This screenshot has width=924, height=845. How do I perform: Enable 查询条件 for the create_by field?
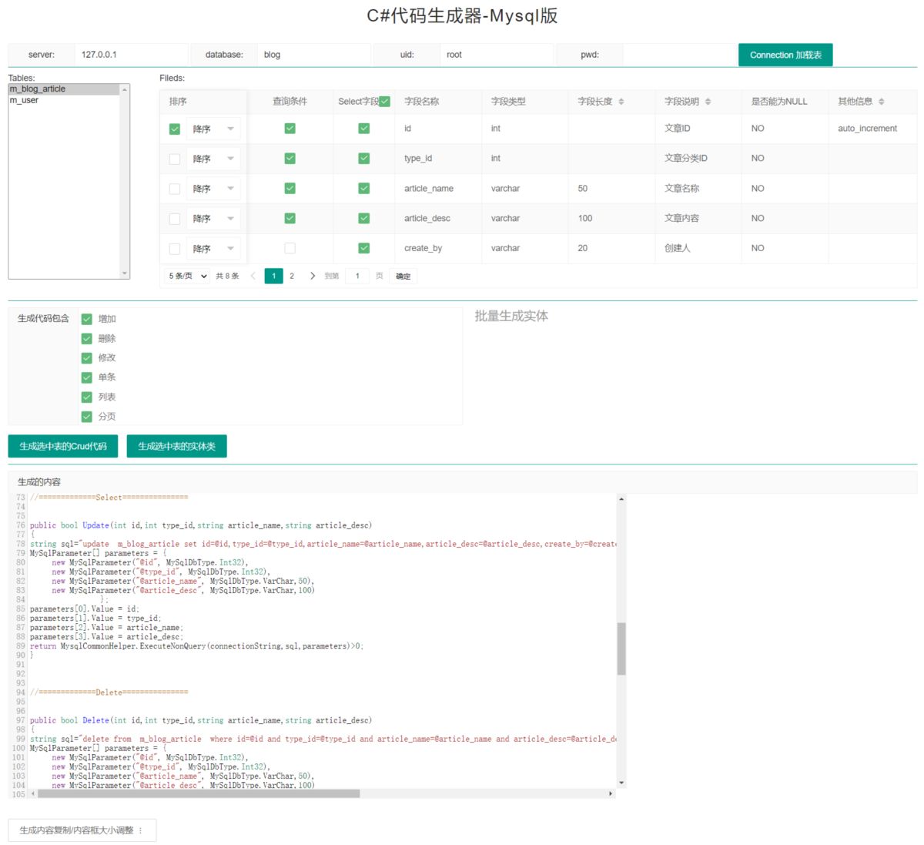click(x=289, y=247)
